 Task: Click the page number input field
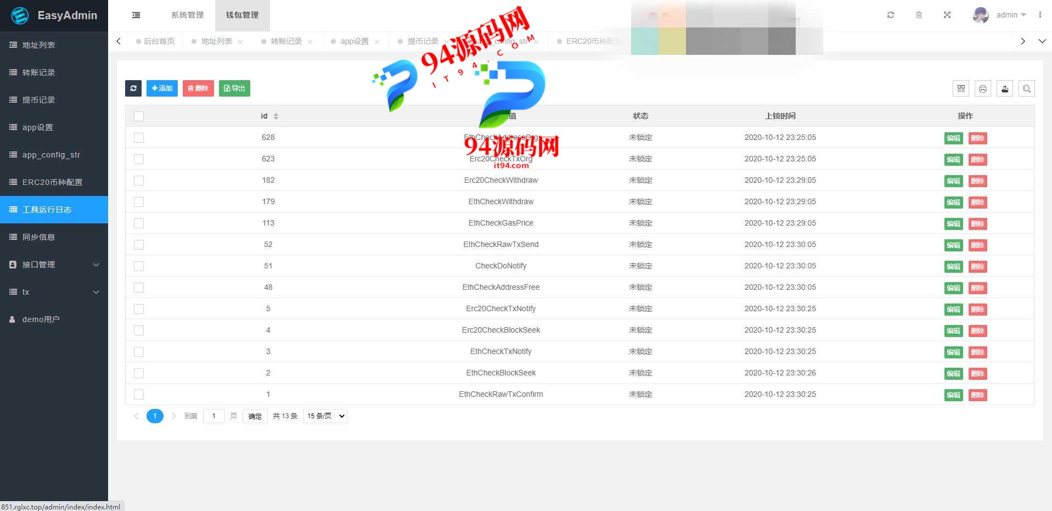tap(214, 416)
